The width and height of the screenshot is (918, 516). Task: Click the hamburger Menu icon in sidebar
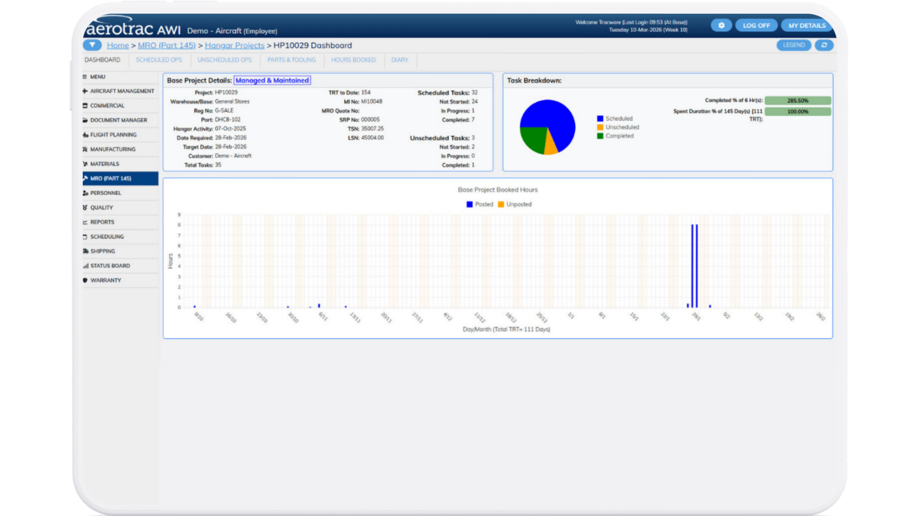point(85,77)
